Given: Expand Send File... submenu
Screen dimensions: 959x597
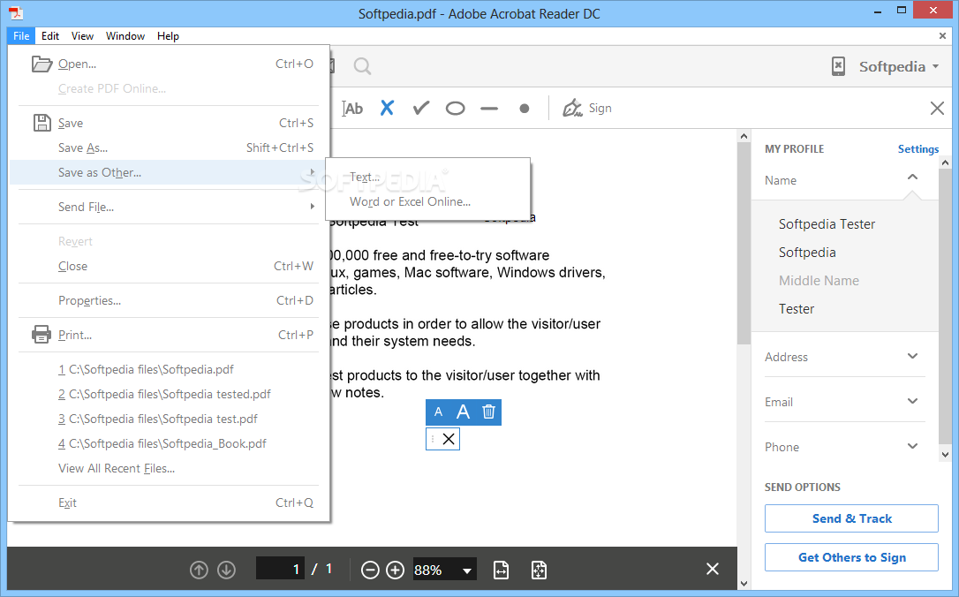Looking at the screenshot, I should [170, 207].
